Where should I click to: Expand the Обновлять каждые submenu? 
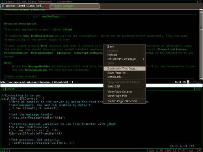[x=125, y=59]
